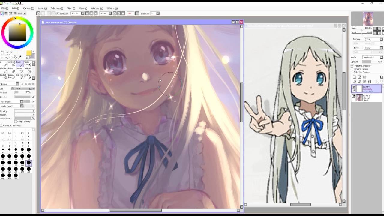Enable Clipping Group checkbox
This screenshot has width=384, height=216.
coord(352,69)
